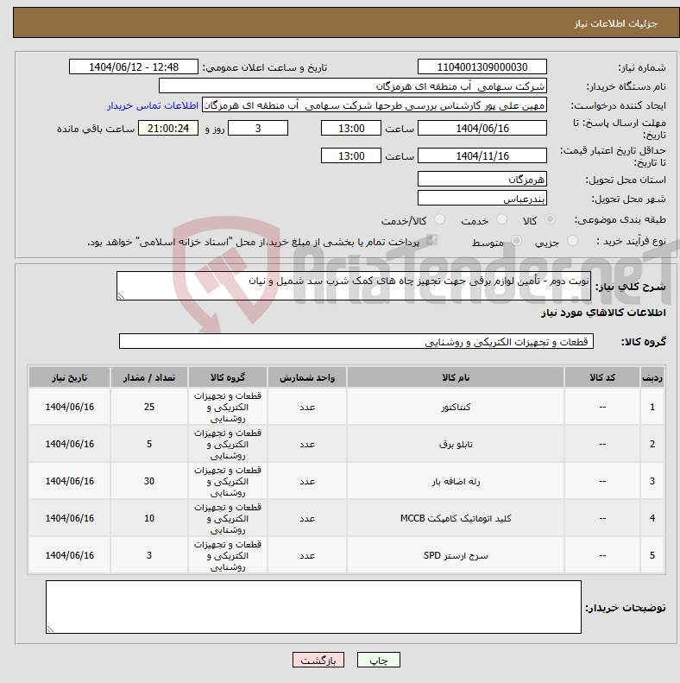The image size is (680, 683).
Task: Click the رله اضافه بار item name cell
Action: tap(456, 481)
